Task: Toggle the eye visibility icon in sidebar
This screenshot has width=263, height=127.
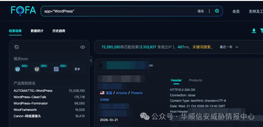Action: tap(82, 47)
